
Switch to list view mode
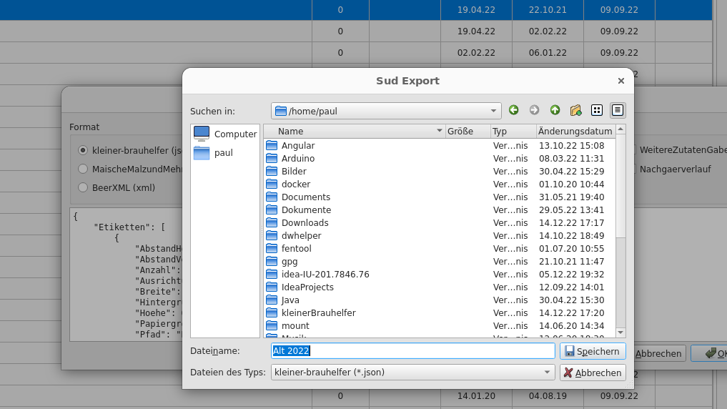pyautogui.click(x=597, y=110)
